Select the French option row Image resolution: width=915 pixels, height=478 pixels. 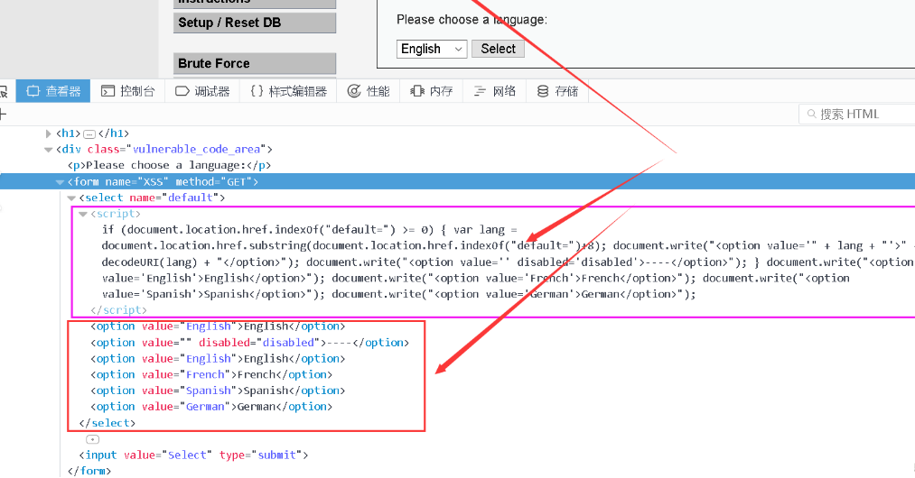(211, 375)
